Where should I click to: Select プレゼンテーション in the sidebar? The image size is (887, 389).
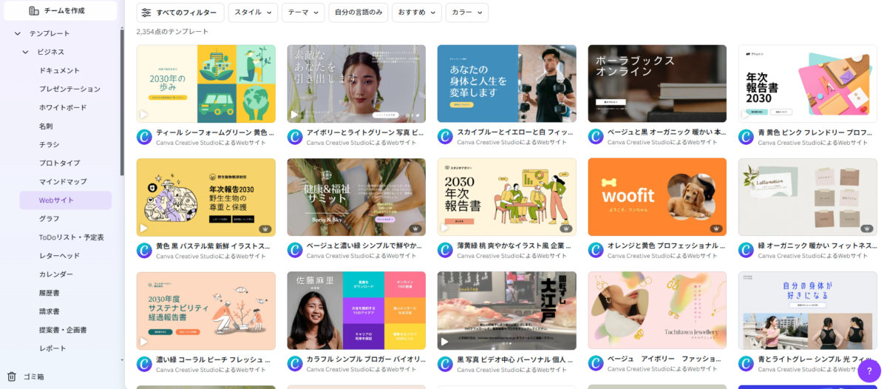[x=69, y=89]
